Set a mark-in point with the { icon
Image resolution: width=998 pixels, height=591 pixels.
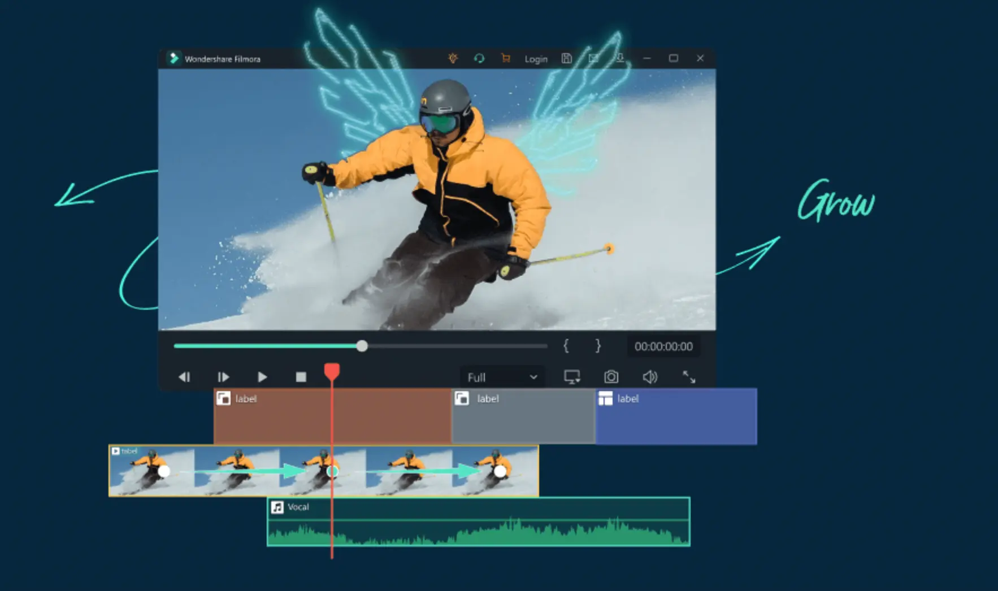[x=566, y=346]
